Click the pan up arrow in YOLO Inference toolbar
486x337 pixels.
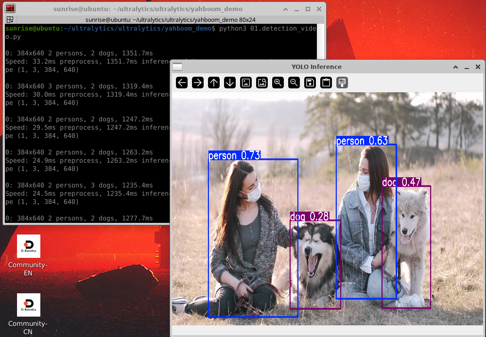tap(214, 83)
